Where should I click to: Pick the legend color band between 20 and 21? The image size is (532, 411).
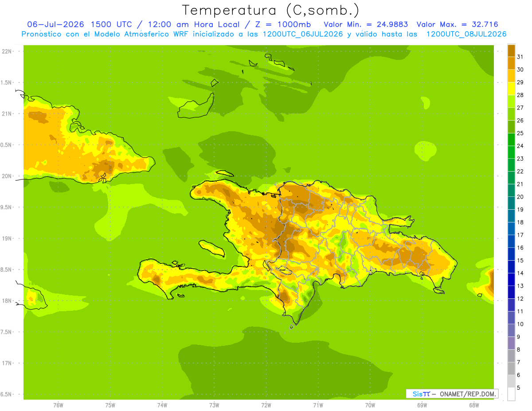(511, 190)
